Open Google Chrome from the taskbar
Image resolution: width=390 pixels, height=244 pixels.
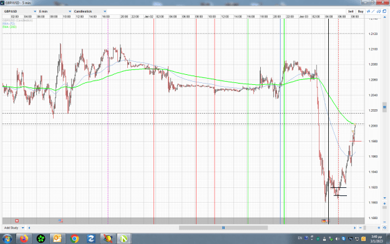click(x=74, y=239)
